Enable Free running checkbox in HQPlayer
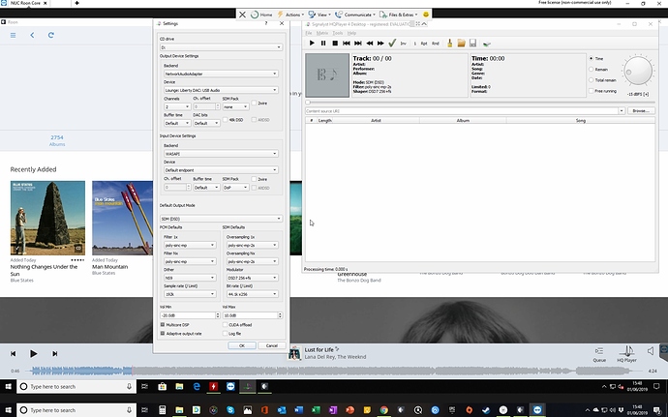The width and height of the screenshot is (668, 417). (x=592, y=91)
